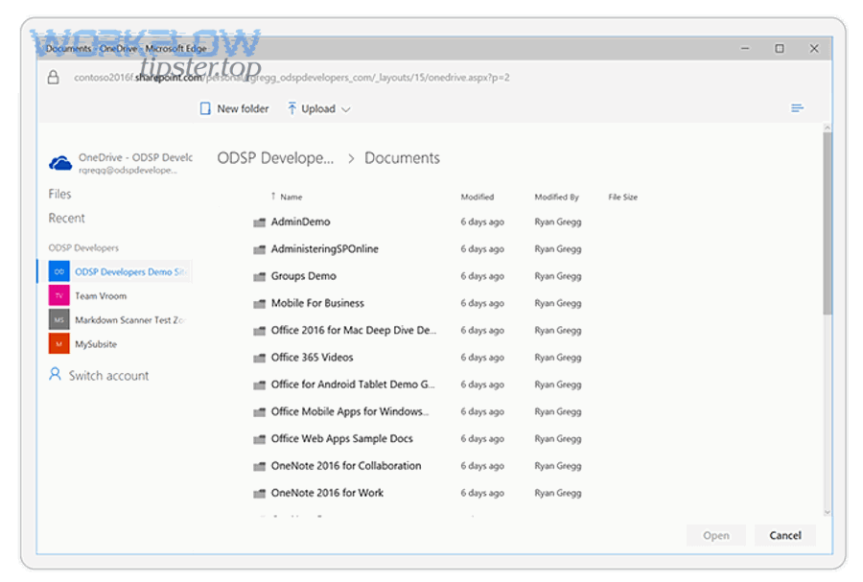Click Ryan Gregg in the AdminDemo row
The width and height of the screenshot is (863, 582).
click(557, 222)
